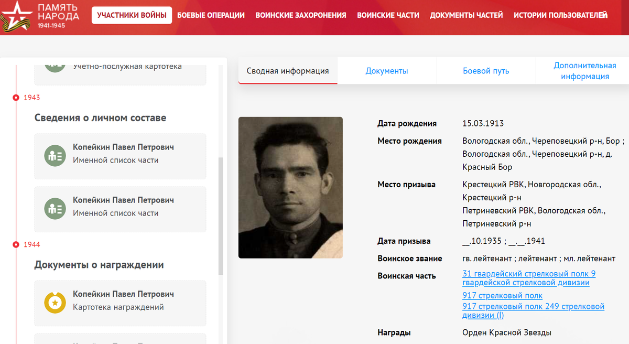629x344 pixels.
Task: Click the Учетно-послужная картотека green icon
Action: (55, 66)
